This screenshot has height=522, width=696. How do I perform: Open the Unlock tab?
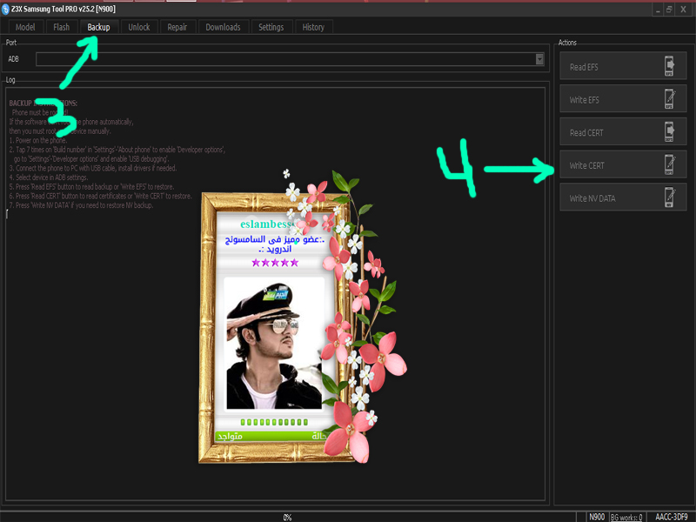[139, 27]
